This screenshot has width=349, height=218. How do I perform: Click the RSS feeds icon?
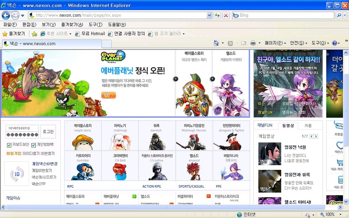click(230, 43)
